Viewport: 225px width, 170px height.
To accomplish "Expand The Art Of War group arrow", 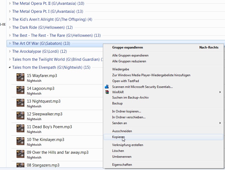I will click(10, 43).
